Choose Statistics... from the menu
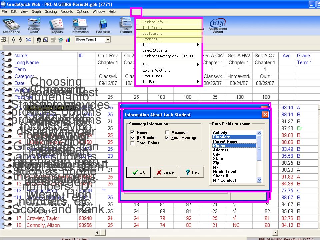The width and height of the screenshot is (320, 240). click(169, 39)
